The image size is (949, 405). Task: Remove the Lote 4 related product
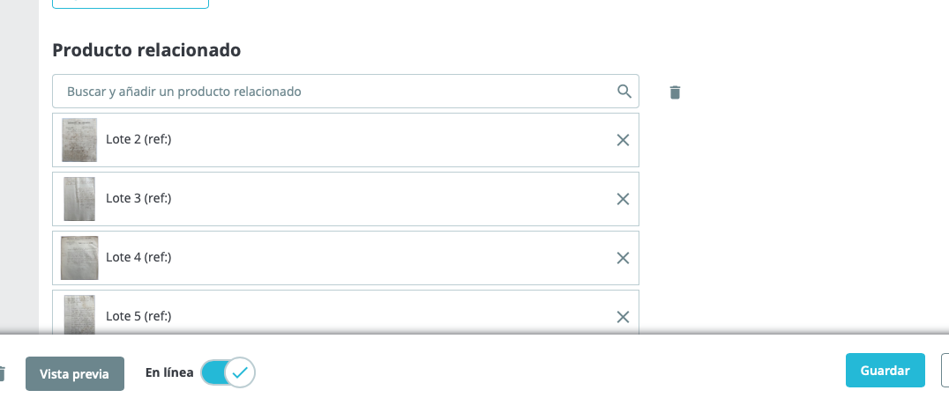click(623, 258)
